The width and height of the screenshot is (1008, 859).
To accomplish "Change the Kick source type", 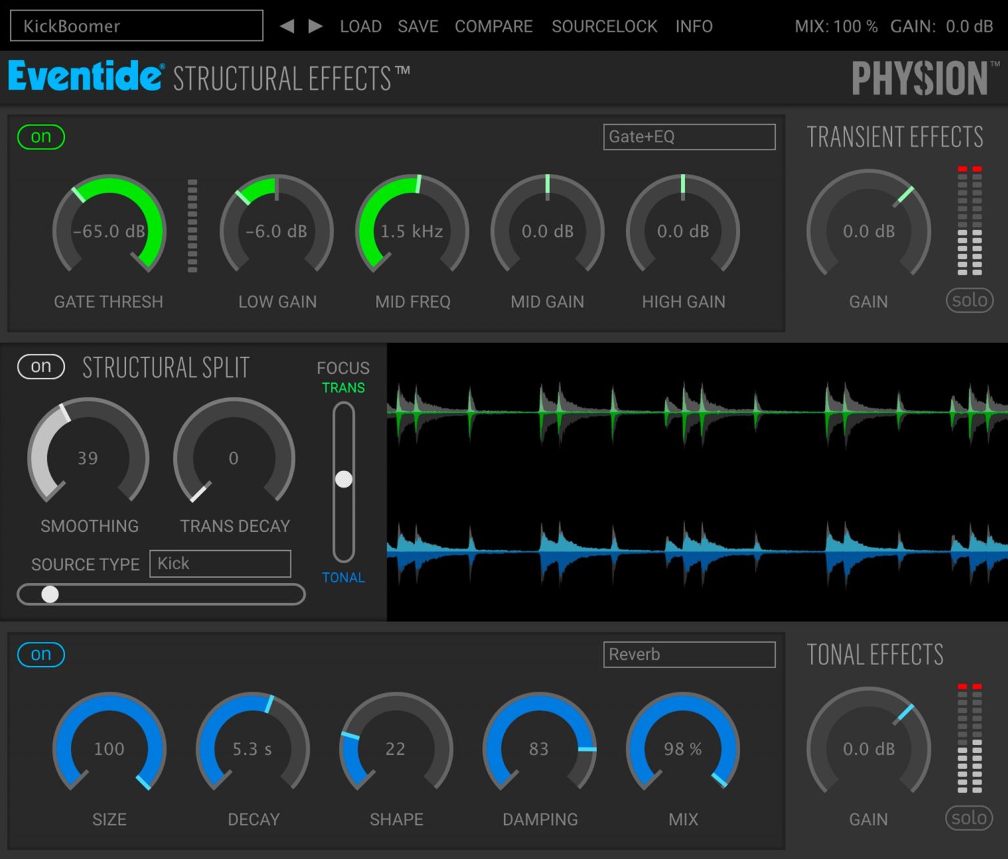I will coord(220,563).
